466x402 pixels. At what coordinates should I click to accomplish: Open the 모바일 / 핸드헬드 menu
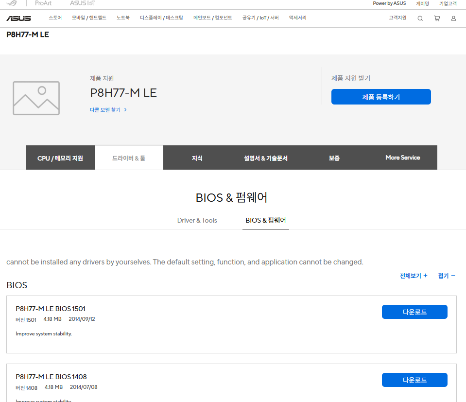tap(89, 18)
